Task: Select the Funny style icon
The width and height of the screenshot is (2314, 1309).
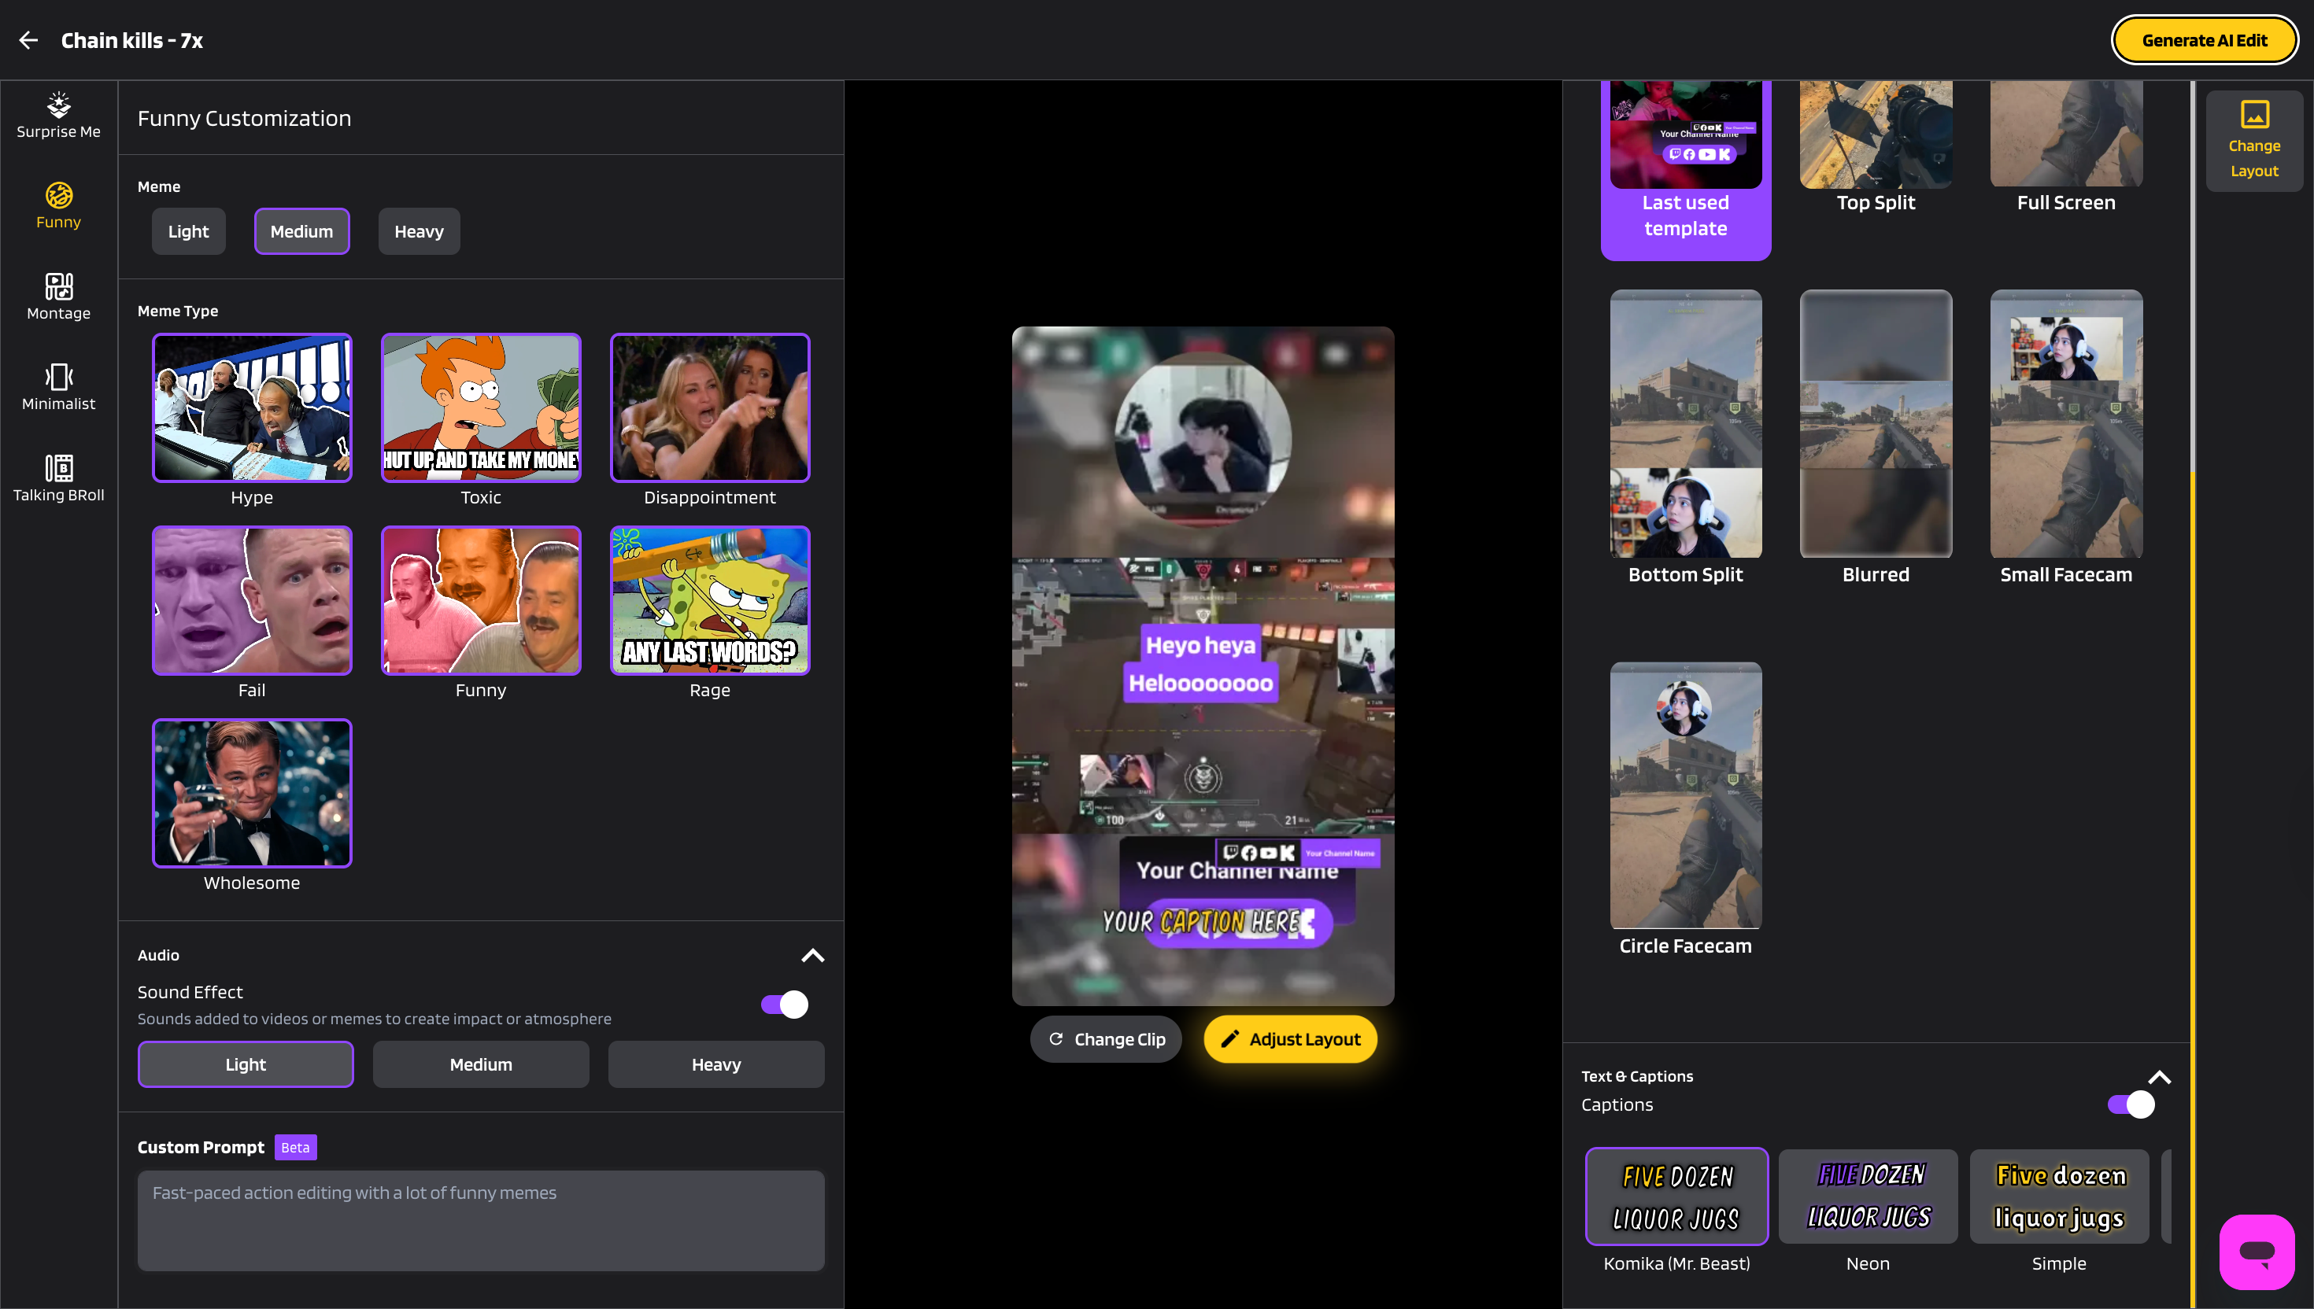Action: point(58,195)
